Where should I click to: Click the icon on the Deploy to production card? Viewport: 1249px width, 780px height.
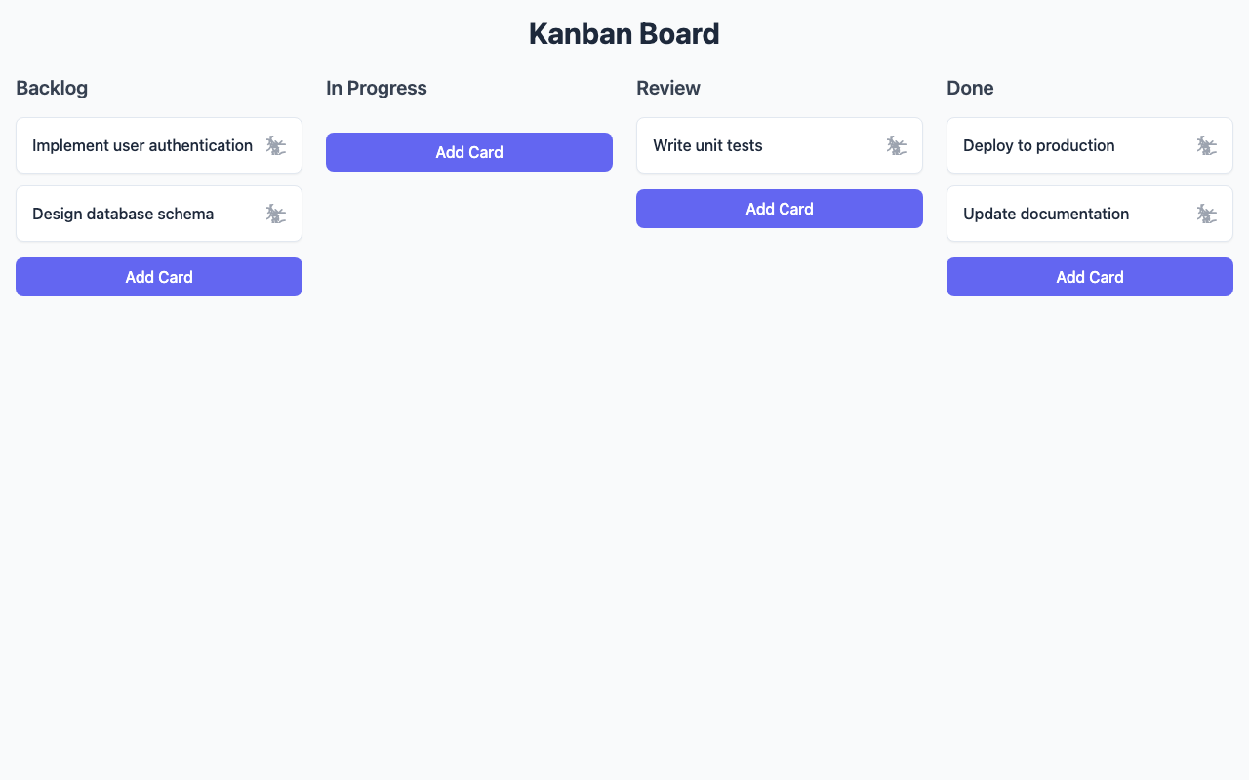click(x=1207, y=145)
